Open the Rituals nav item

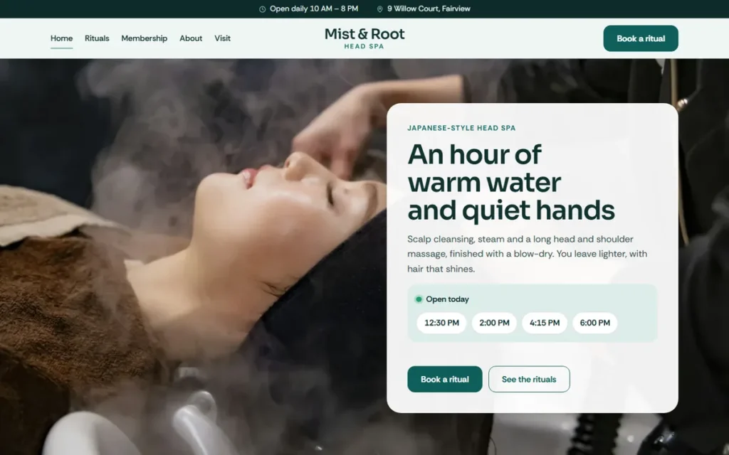click(x=97, y=38)
